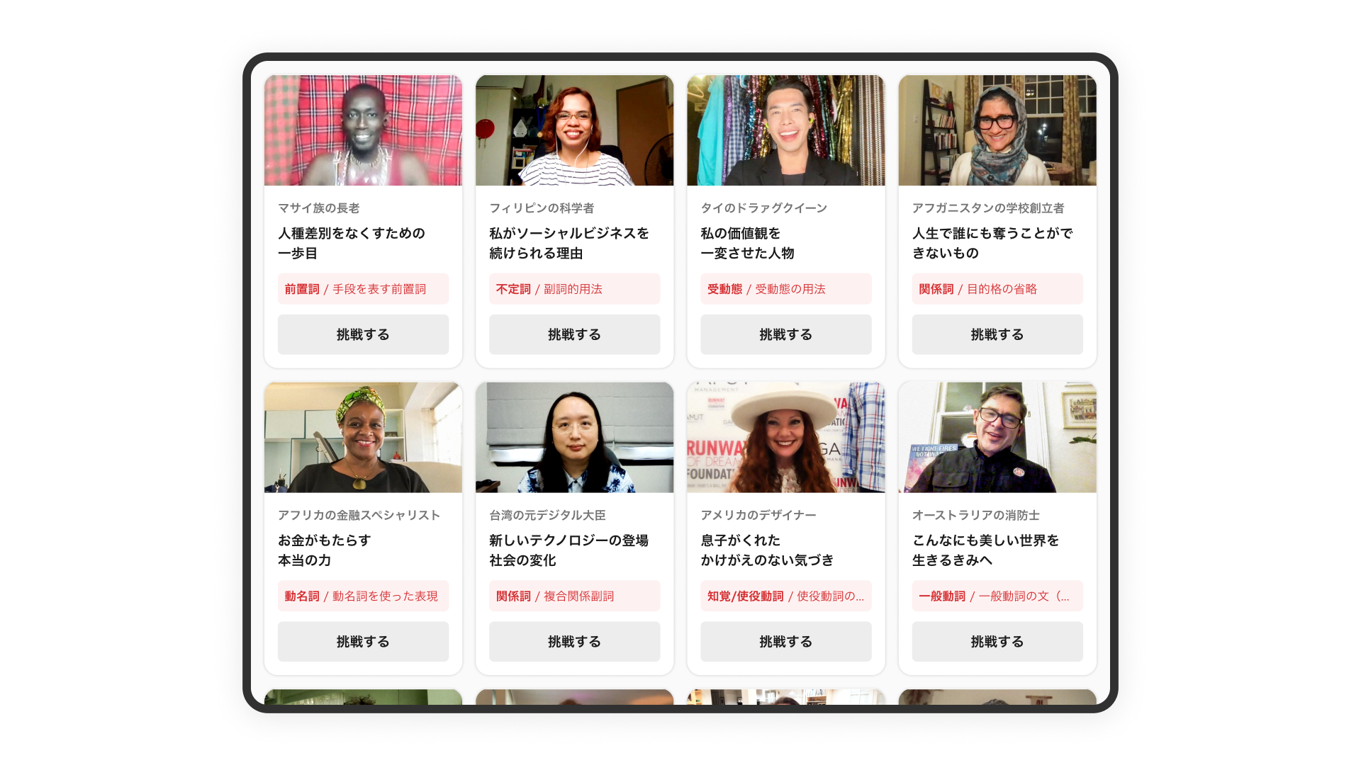Click 挑戦する under アメリカのデザイナー card
This screenshot has height=765, width=1361.
tap(785, 641)
